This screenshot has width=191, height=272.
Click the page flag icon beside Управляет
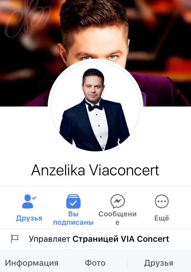tap(15, 239)
